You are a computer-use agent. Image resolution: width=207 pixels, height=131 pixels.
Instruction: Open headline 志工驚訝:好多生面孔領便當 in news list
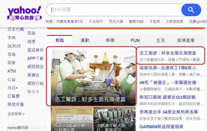click(168, 53)
